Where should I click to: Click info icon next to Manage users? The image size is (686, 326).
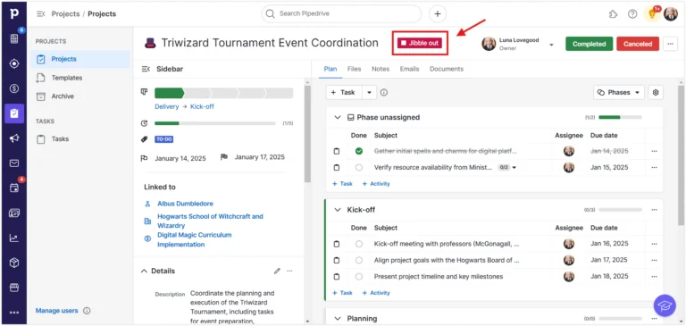(x=87, y=311)
